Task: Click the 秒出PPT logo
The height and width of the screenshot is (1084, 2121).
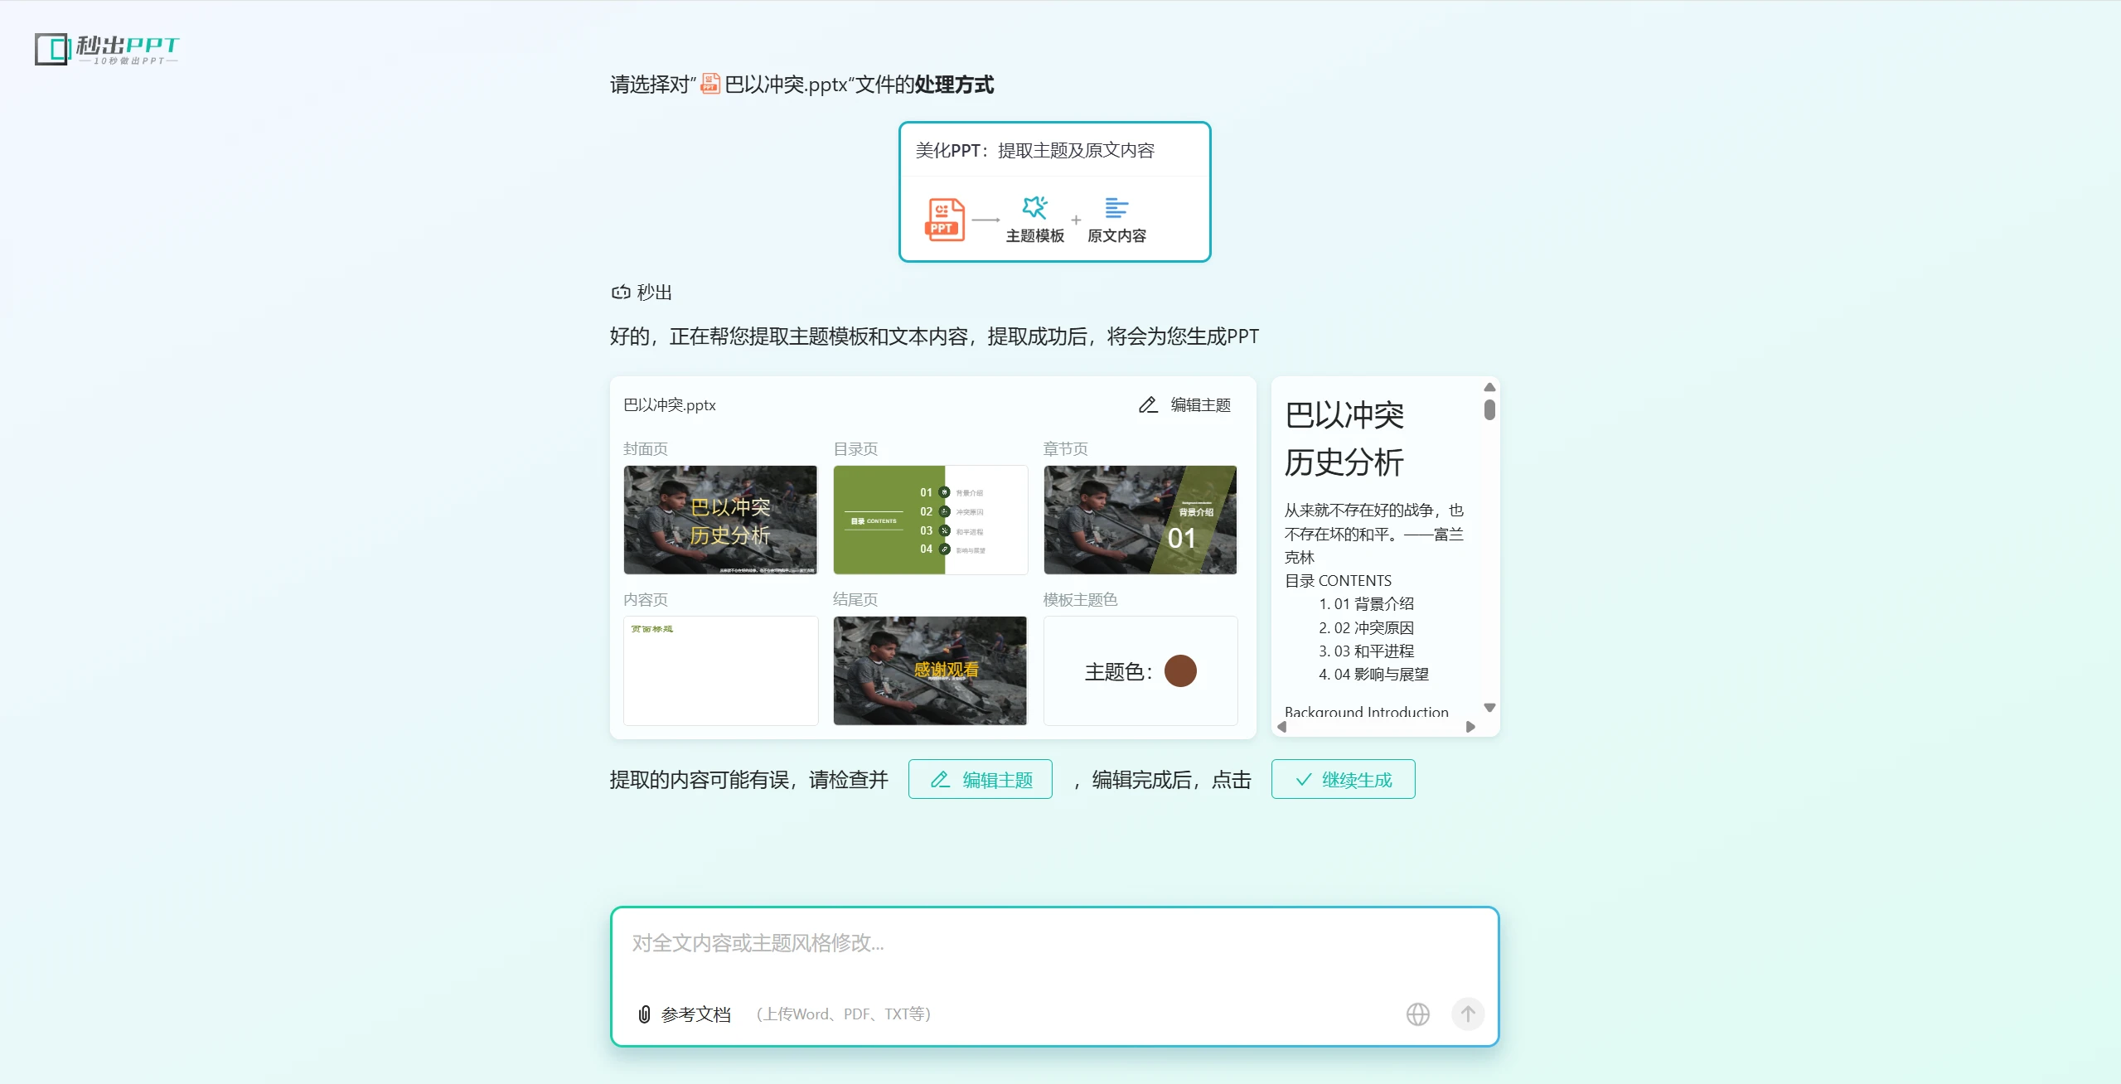Action: (107, 49)
